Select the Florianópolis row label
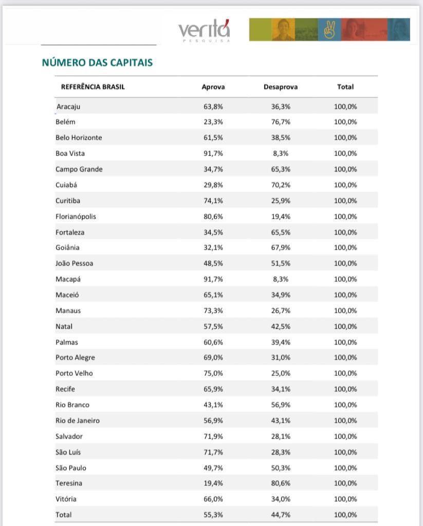The height and width of the screenshot is (526, 423). point(76,217)
